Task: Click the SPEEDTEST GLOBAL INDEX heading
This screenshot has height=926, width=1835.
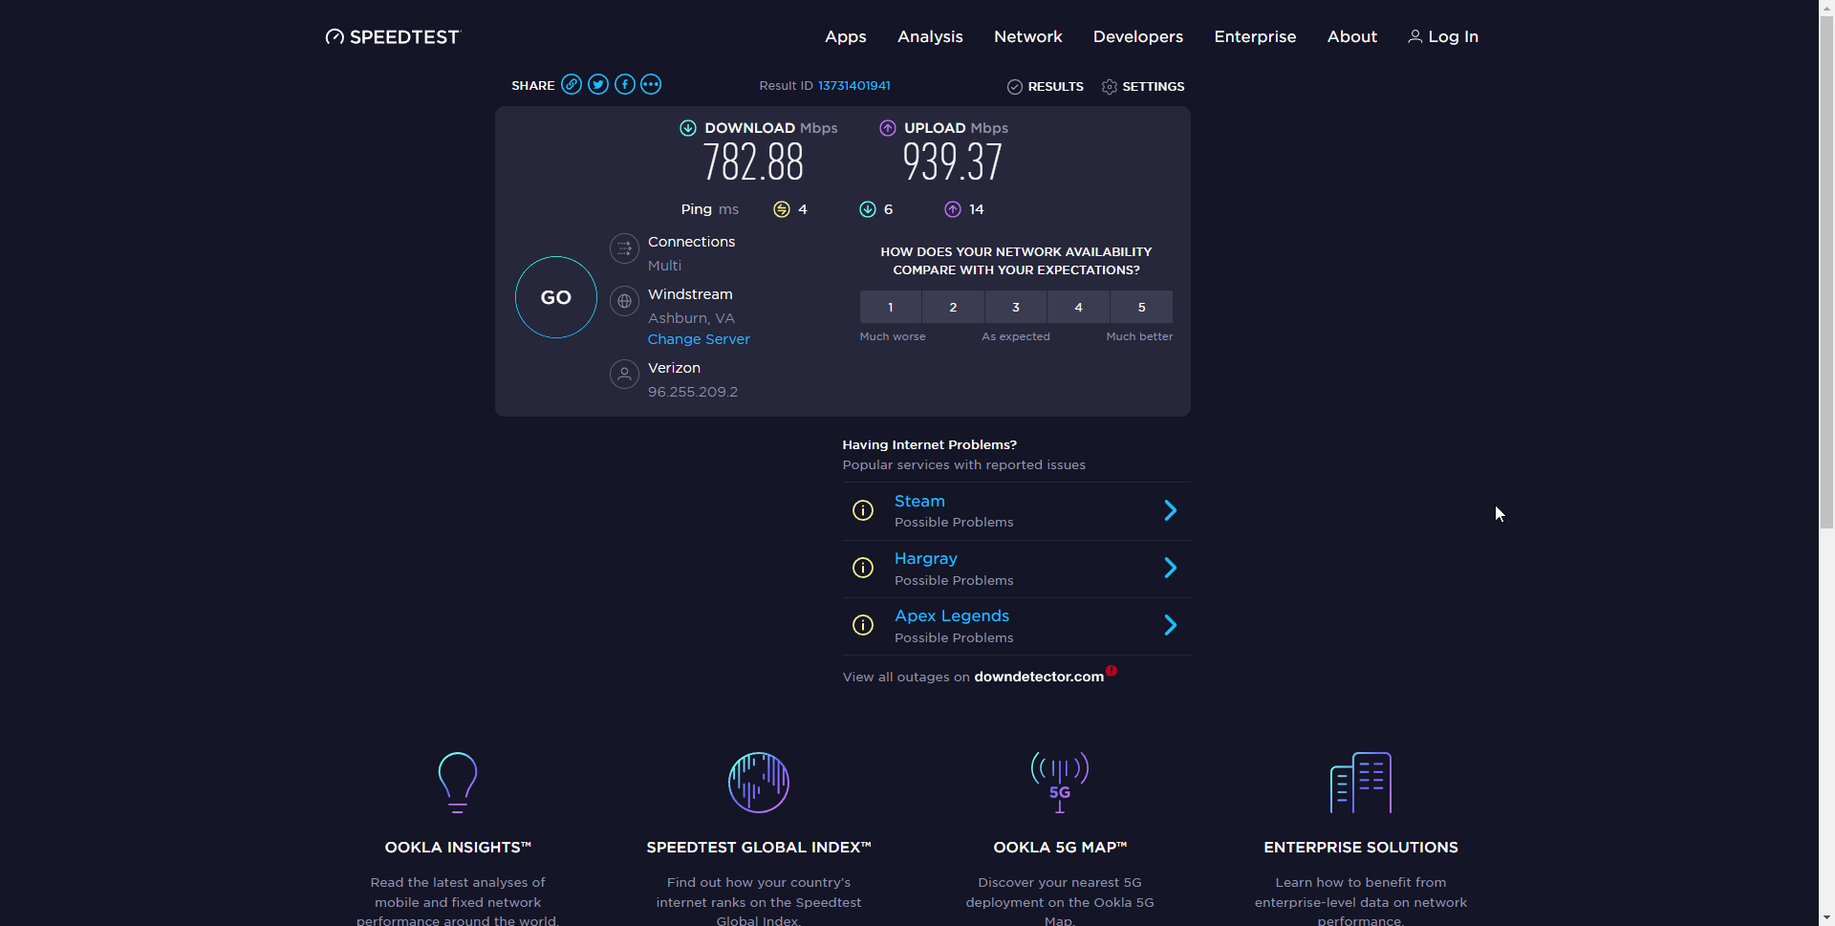Action: pos(759,848)
